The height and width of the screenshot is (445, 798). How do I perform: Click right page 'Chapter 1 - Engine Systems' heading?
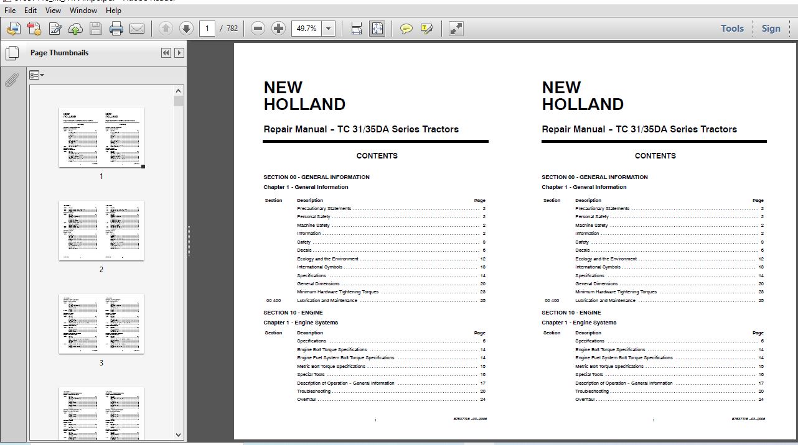tap(579, 323)
